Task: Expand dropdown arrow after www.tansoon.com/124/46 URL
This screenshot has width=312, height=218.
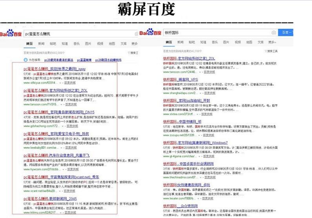Action: pyautogui.click(x=200, y=72)
